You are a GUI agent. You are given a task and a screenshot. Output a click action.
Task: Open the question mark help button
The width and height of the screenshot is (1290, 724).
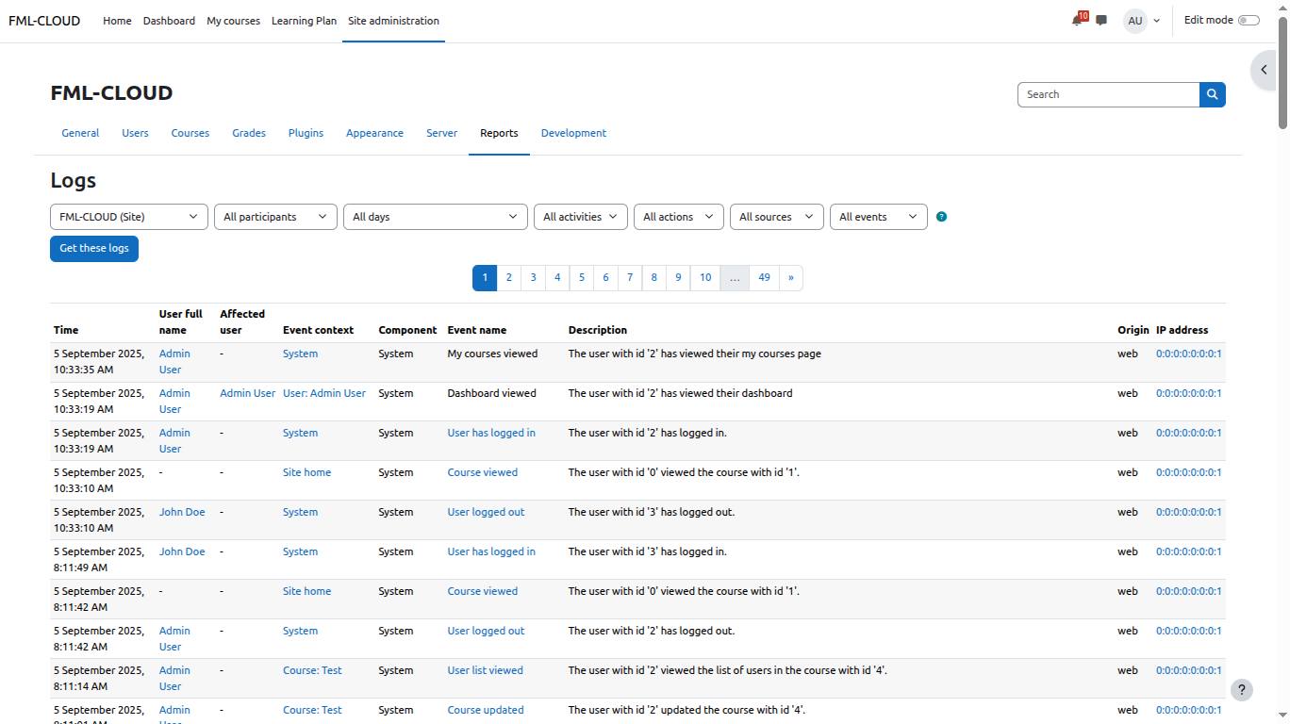[1242, 690]
